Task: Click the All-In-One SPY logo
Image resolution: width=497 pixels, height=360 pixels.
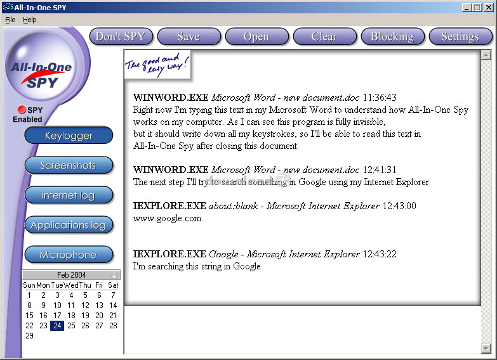Action: pos(41,65)
